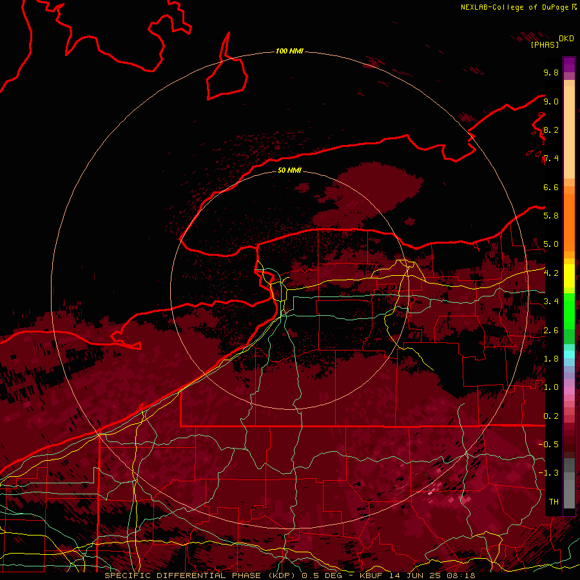Click the TH threshold label

tap(554, 502)
